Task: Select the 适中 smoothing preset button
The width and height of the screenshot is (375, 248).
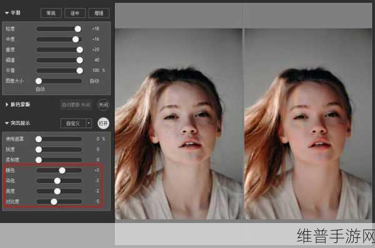Action: [75, 13]
